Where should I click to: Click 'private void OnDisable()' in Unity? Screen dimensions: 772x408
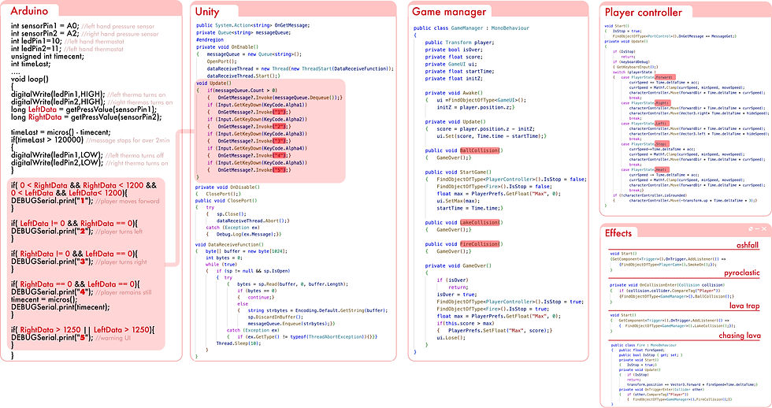pos(228,187)
